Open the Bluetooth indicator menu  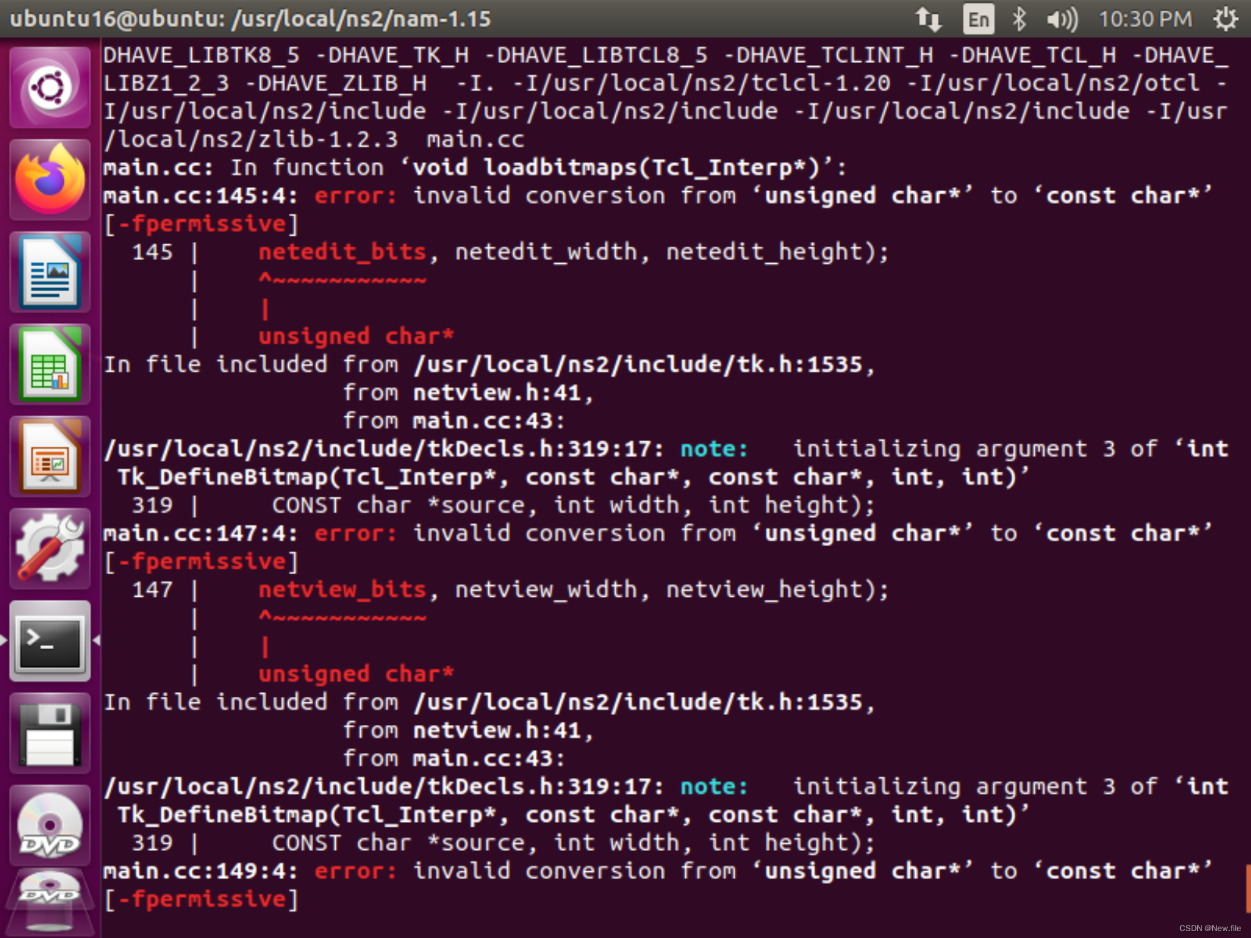coord(1019,19)
